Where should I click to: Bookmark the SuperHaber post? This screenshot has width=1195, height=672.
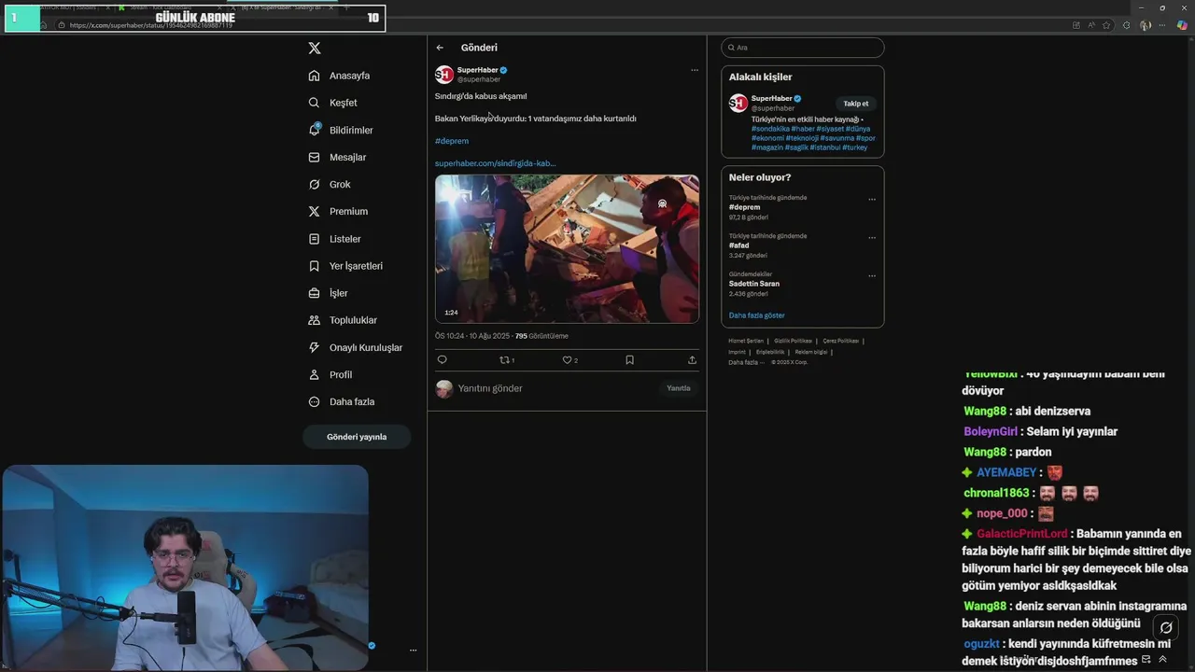[629, 359]
